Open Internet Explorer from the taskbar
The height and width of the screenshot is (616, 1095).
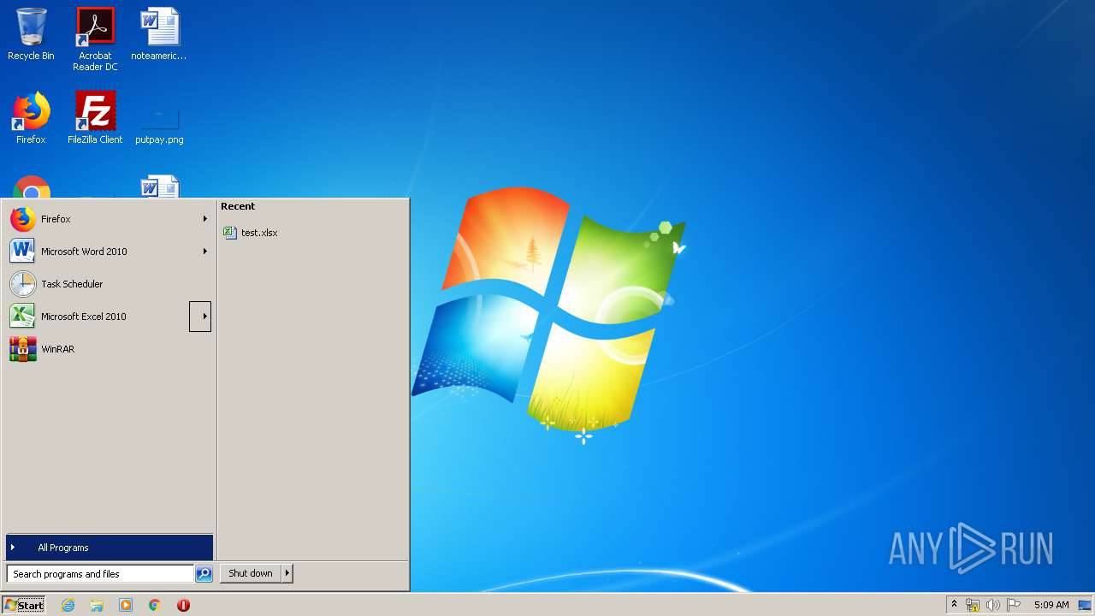pyautogui.click(x=68, y=605)
